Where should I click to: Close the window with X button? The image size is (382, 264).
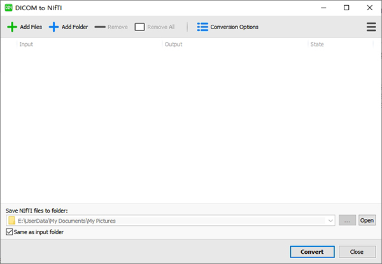coord(369,8)
